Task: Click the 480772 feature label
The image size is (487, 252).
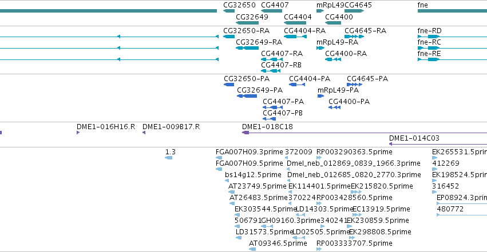Action: [450, 210]
